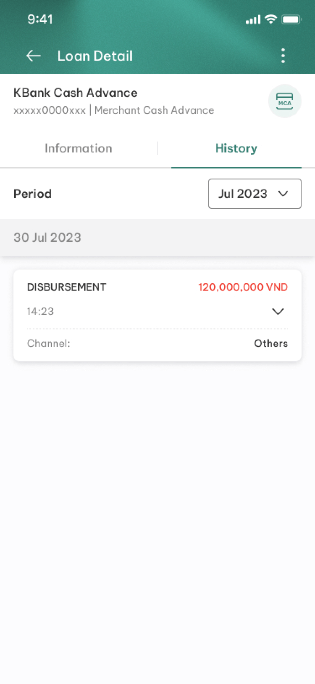Expand the disbursement details chevron

point(278,312)
